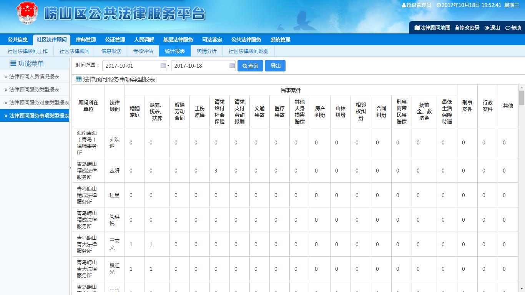Open the legal advisor map link
Screen dimensions: 525x295
432,28
